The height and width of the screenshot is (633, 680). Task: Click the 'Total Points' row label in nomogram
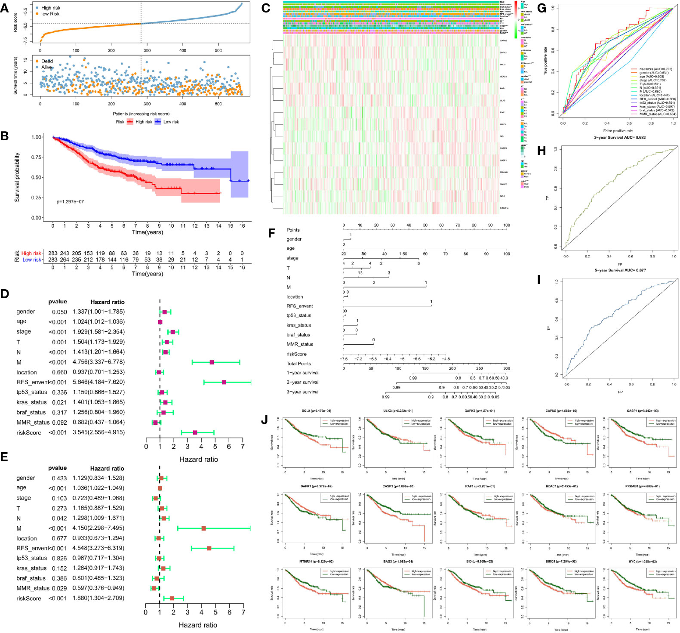[298, 364]
